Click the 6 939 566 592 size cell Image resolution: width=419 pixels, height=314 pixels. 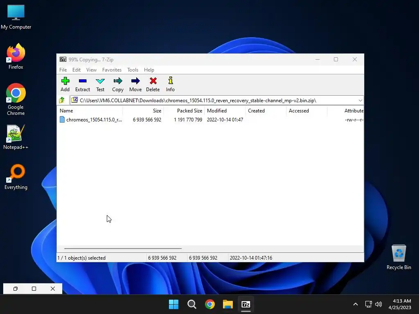147,120
